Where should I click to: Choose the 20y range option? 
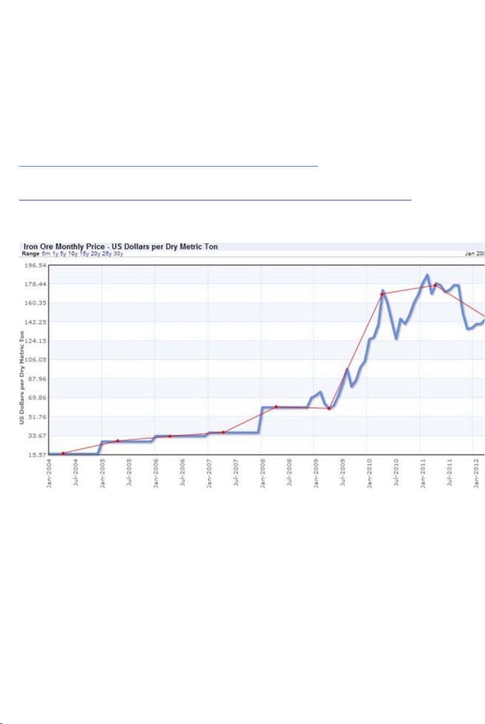[x=95, y=254]
